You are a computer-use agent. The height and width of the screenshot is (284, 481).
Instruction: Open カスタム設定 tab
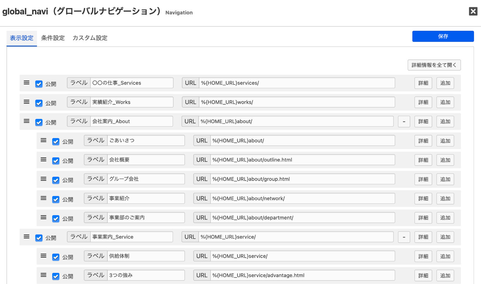[90, 38]
